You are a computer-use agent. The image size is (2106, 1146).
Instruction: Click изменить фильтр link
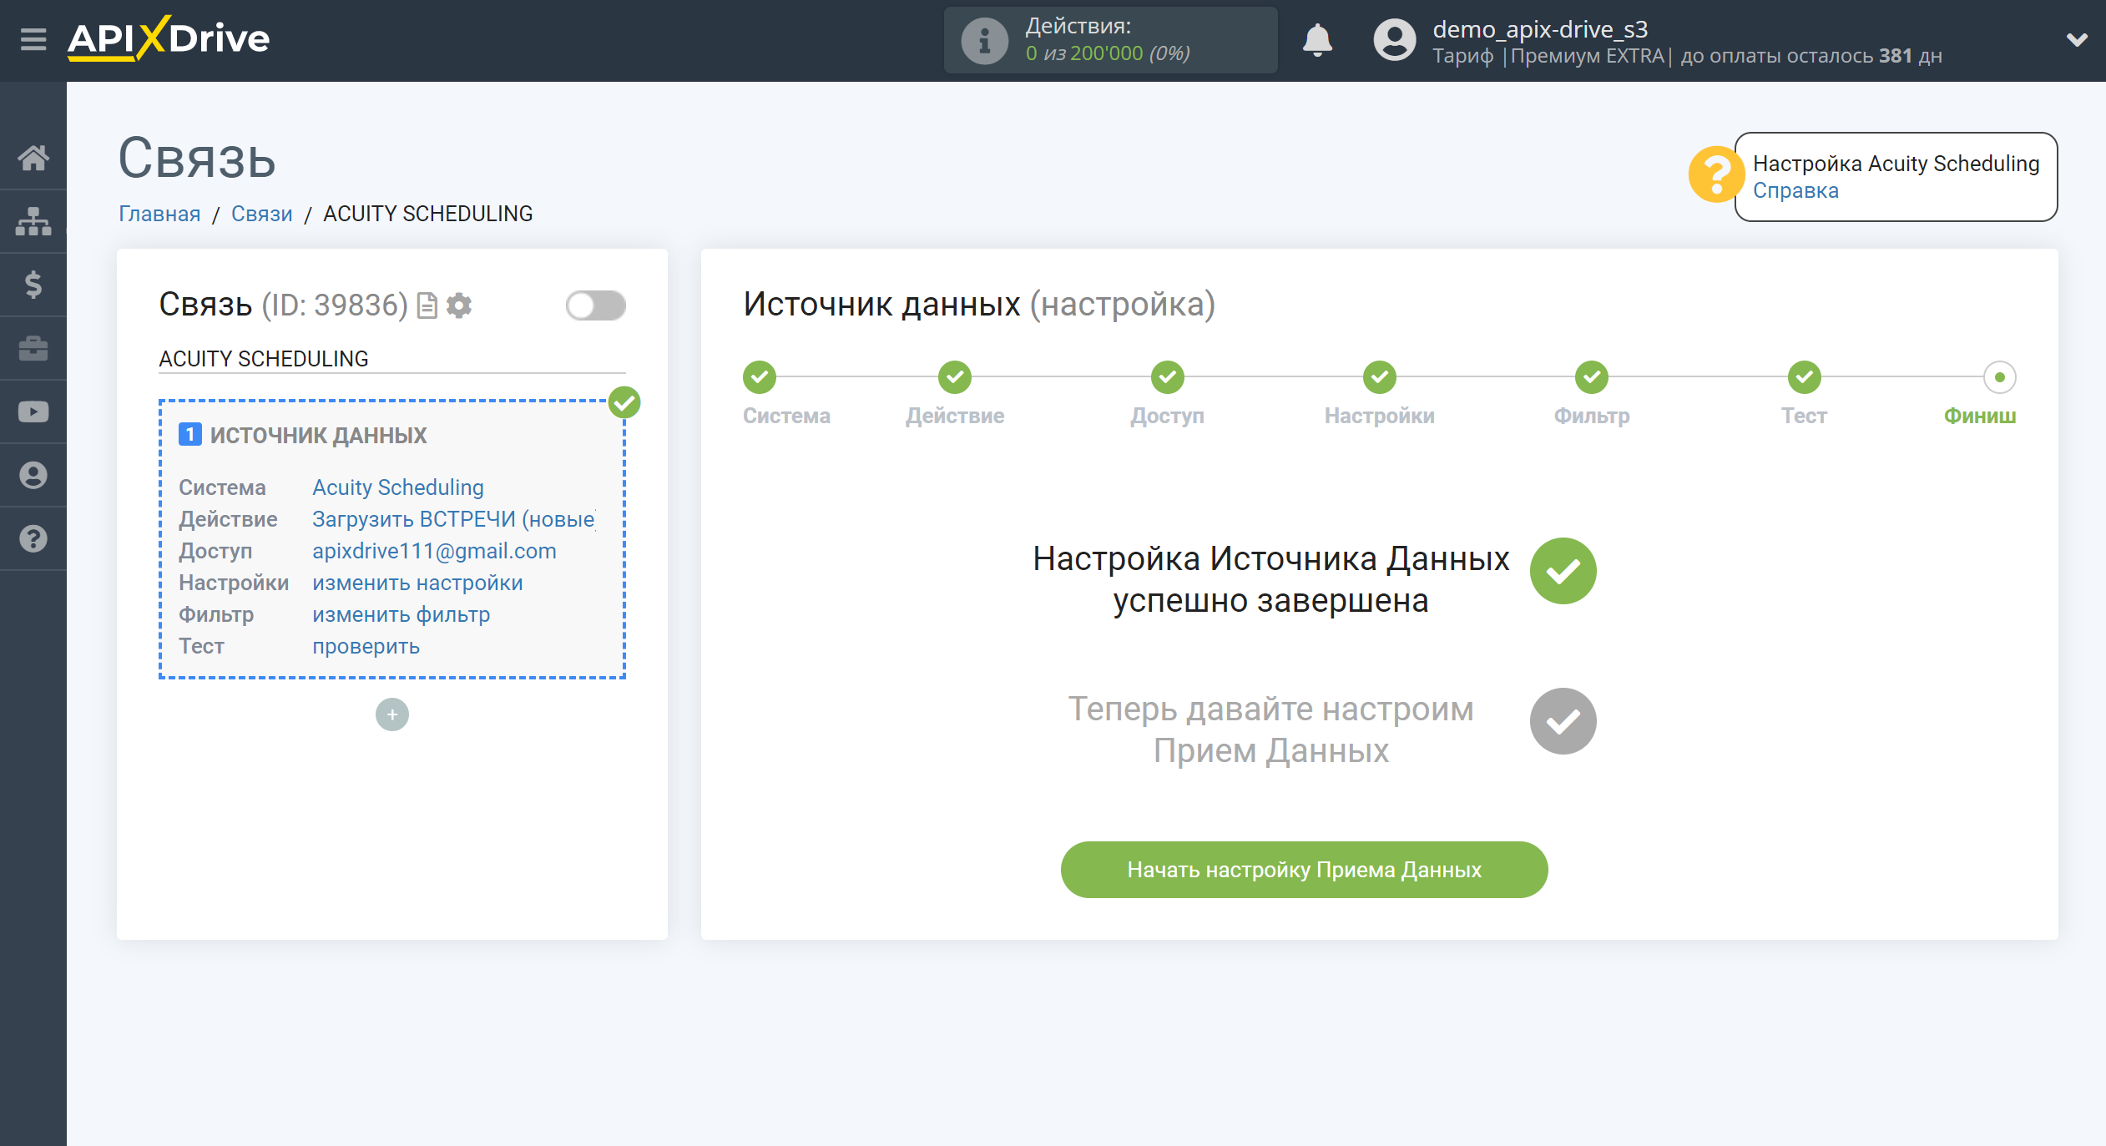tap(401, 614)
